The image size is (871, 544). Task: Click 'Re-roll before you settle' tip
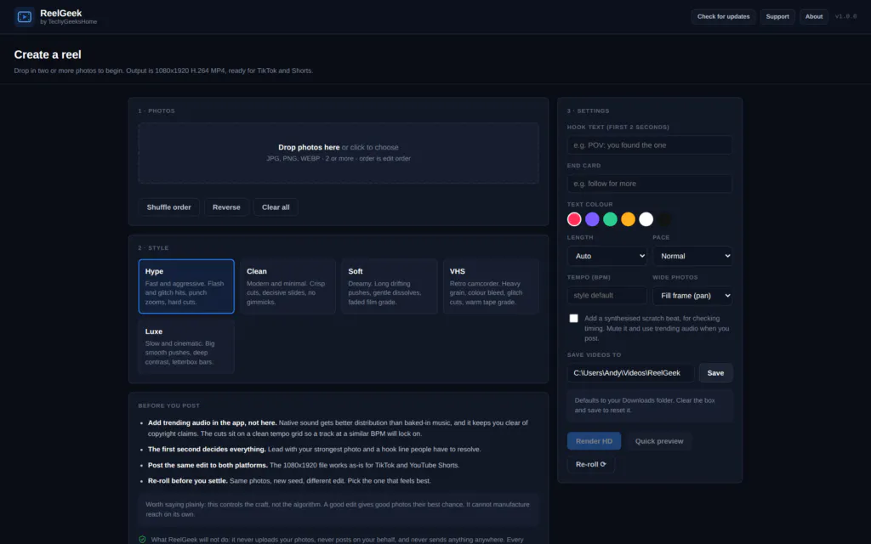tap(289, 481)
